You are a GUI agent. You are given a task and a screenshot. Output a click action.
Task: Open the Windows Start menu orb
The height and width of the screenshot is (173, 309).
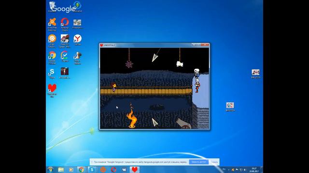pos(50,170)
